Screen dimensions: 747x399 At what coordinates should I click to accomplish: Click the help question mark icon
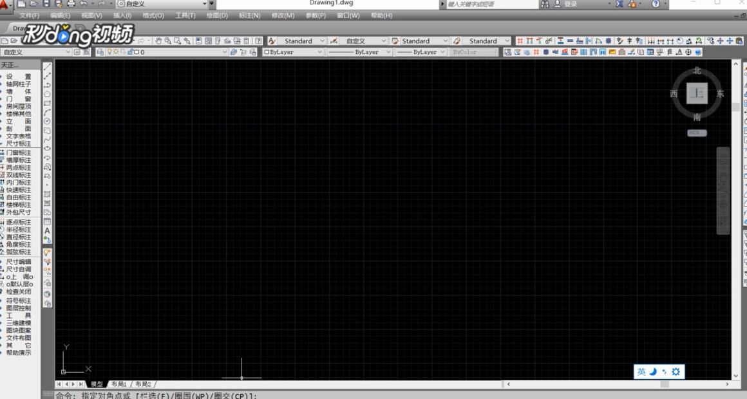(x=656, y=4)
